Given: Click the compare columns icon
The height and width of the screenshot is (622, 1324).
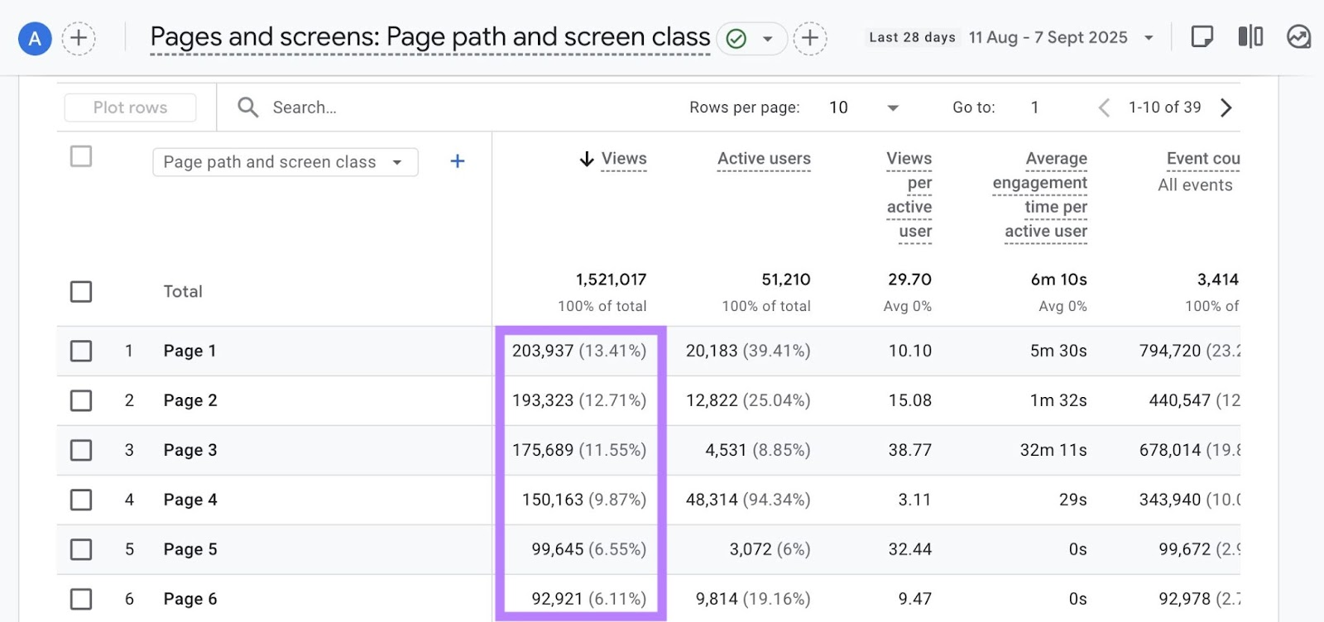Looking at the screenshot, I should point(1250,37).
